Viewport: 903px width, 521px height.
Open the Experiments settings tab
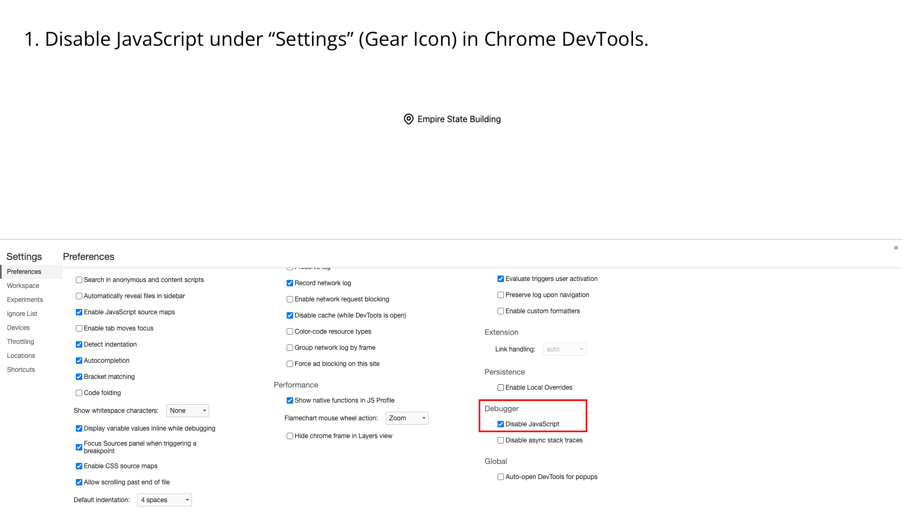pyautogui.click(x=25, y=300)
